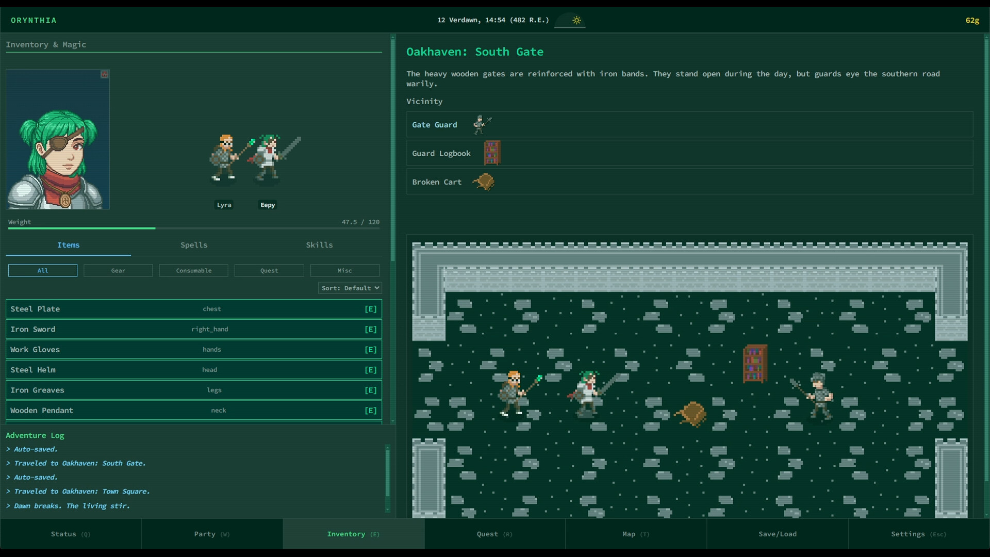Screen dimensions: 990x557
Task: Select Eepy's character sprite
Action: click(268, 157)
